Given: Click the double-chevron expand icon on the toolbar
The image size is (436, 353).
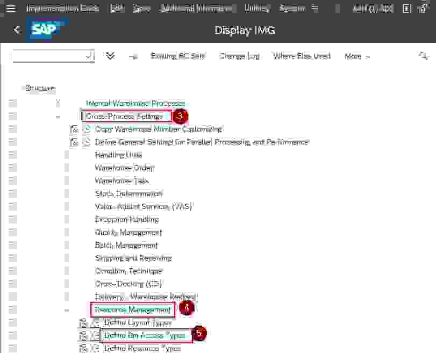Looking at the screenshot, I should (x=110, y=56).
